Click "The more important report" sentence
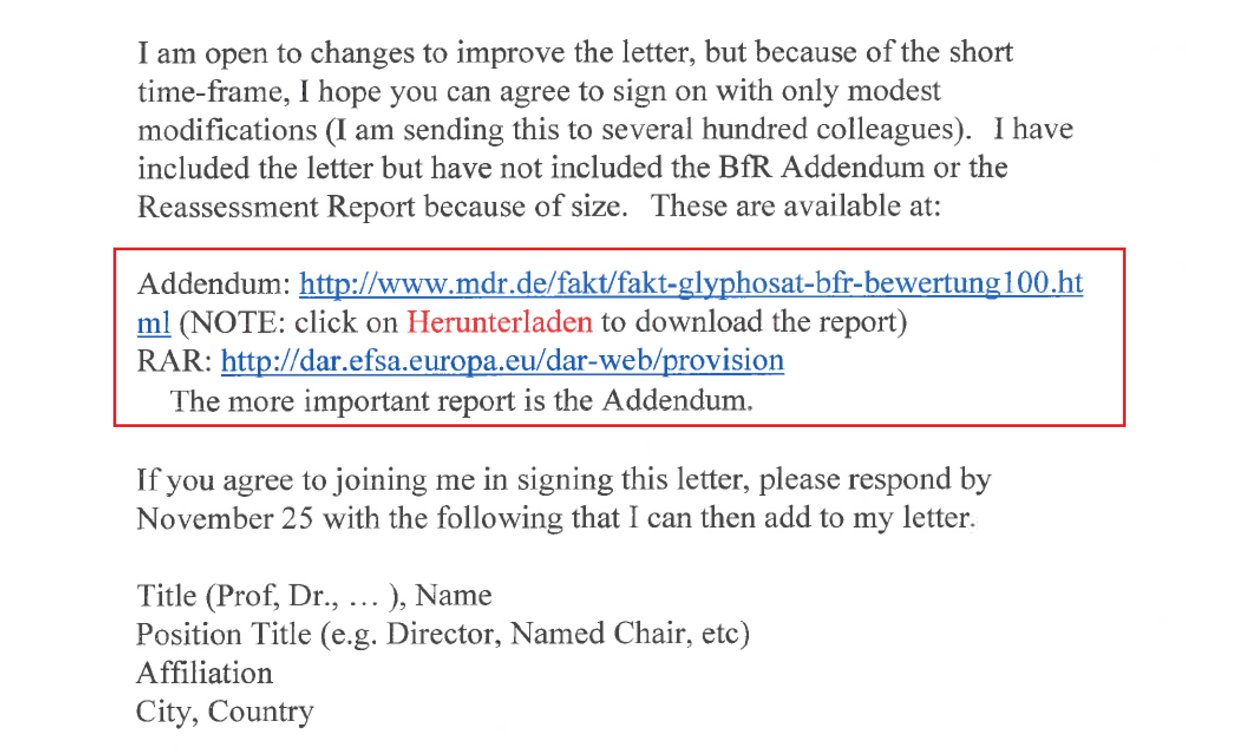The image size is (1238, 755). coord(461,400)
